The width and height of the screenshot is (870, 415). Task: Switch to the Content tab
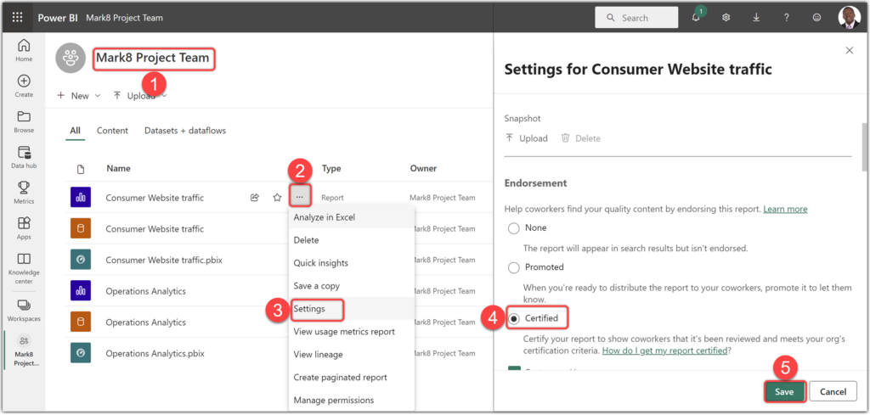112,131
